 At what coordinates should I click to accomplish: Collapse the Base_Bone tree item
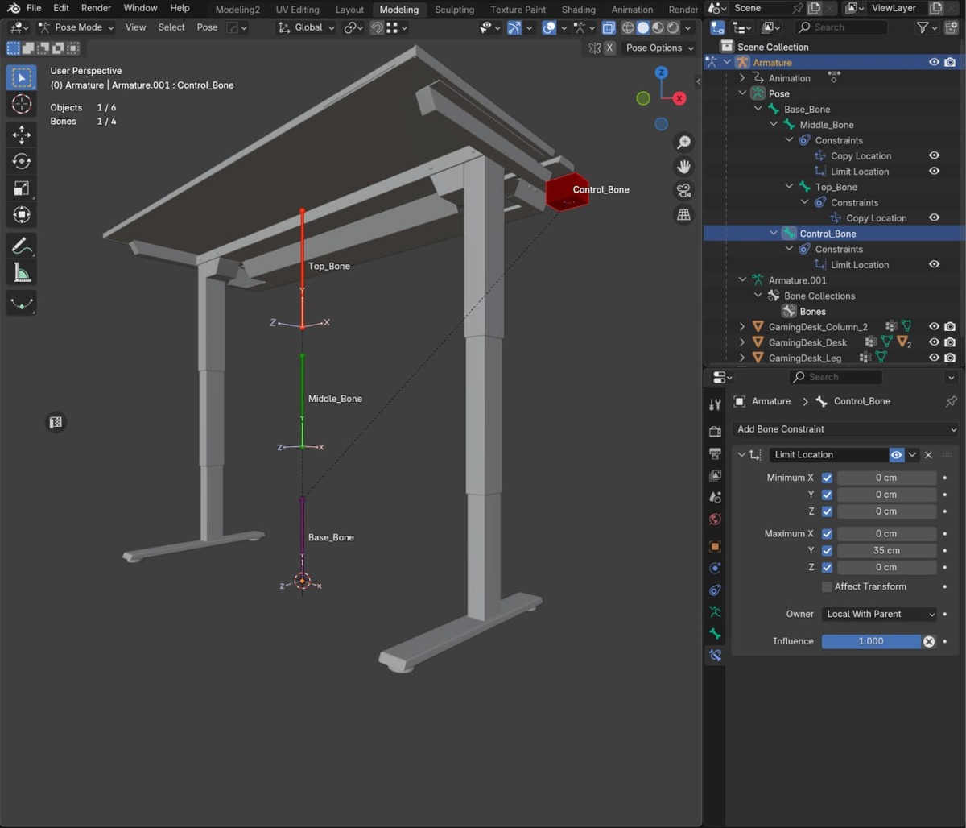(x=758, y=109)
